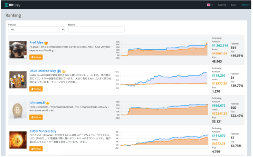
Task: Select pips value 48,963
Action: coord(217,61)
